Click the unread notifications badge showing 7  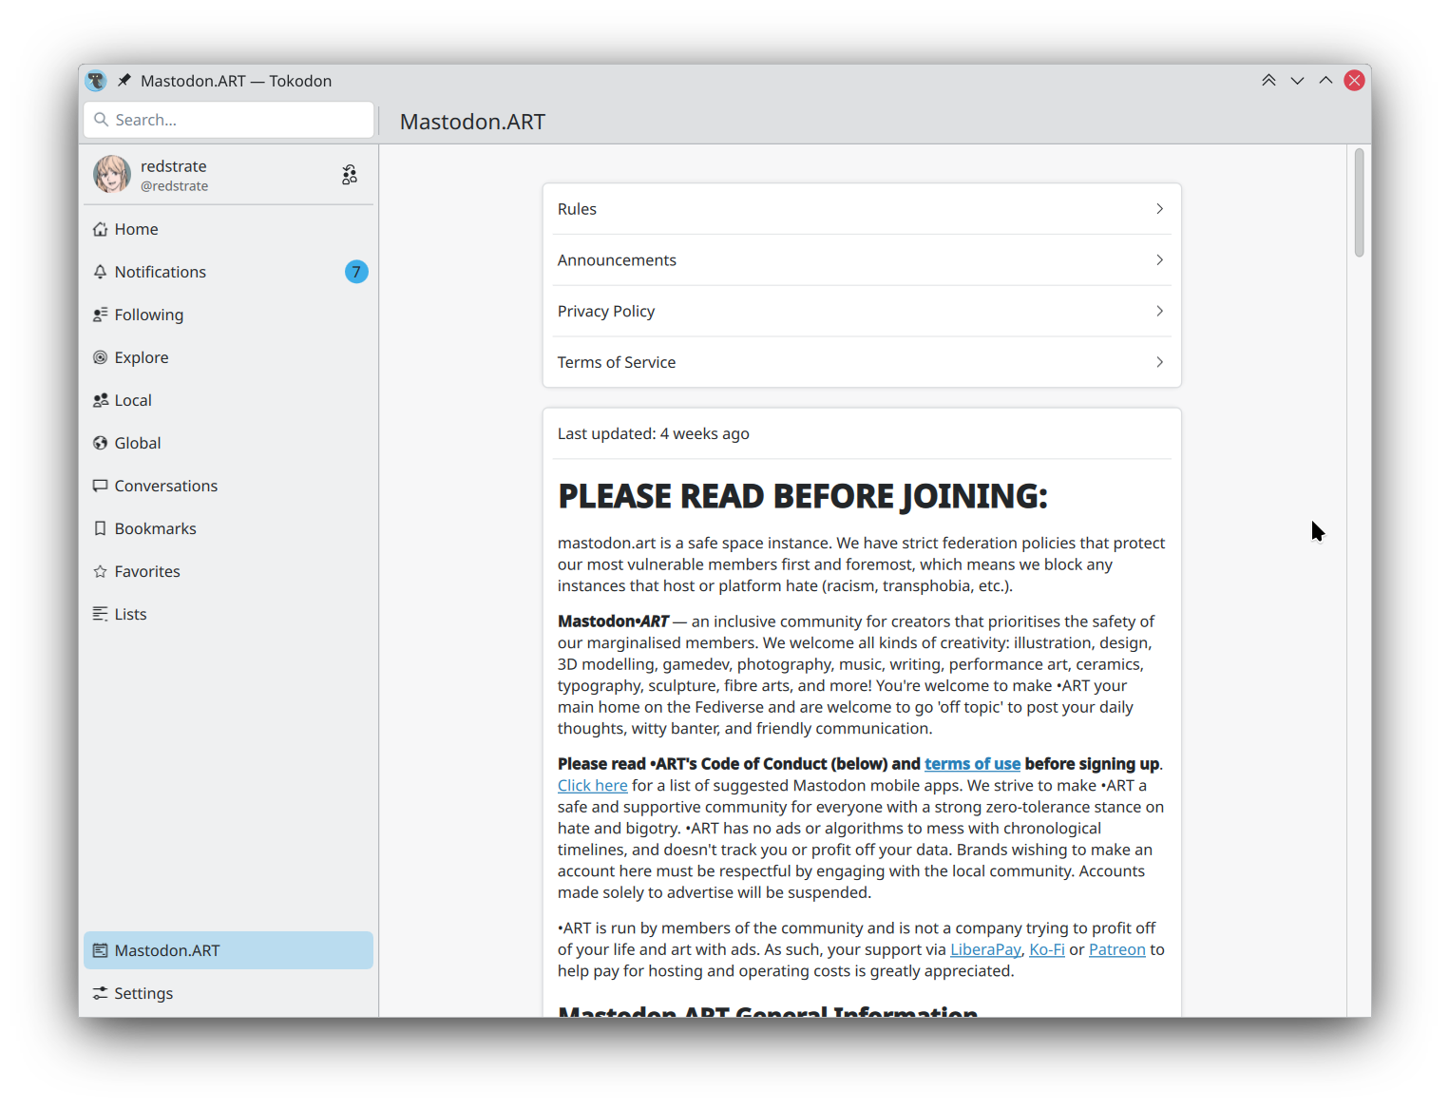(x=356, y=272)
